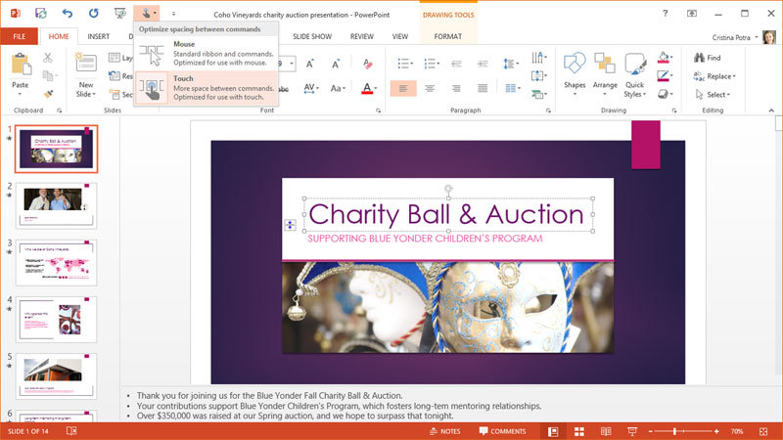Toggle the Notes pane in status bar

click(444, 431)
